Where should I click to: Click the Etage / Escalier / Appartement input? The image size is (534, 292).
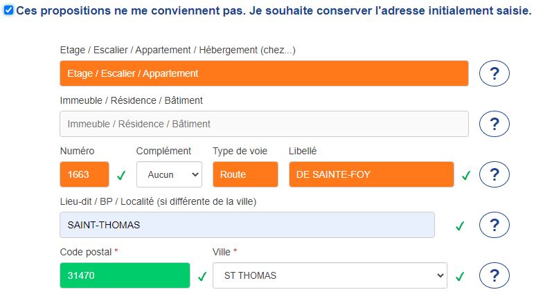tap(264, 73)
